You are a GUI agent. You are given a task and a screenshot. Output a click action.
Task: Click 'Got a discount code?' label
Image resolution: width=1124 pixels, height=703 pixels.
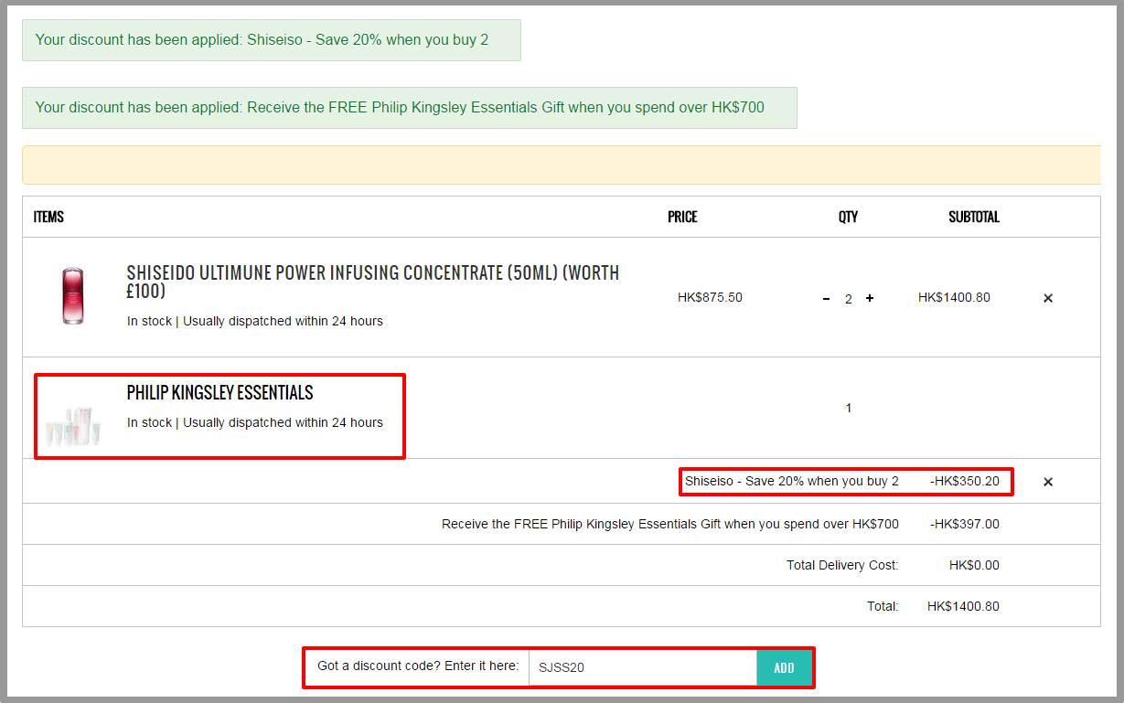click(x=418, y=666)
